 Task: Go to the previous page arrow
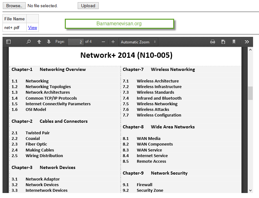pos(39,42)
